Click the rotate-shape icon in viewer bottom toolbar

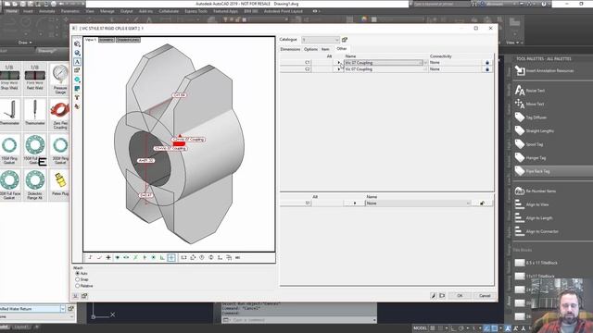193,257
